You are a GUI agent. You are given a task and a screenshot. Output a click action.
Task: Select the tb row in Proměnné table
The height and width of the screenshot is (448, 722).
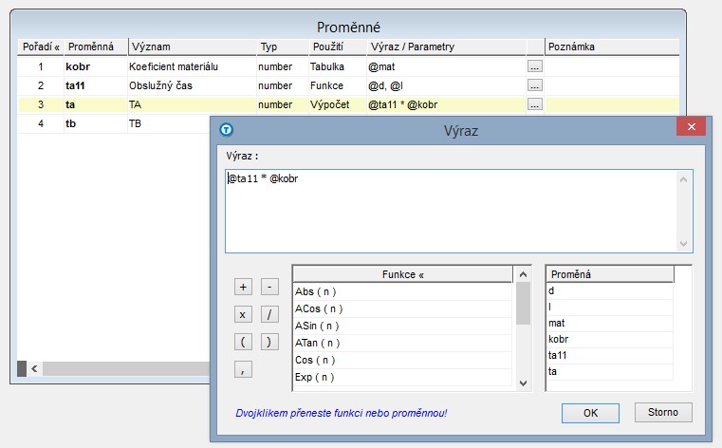(114, 123)
